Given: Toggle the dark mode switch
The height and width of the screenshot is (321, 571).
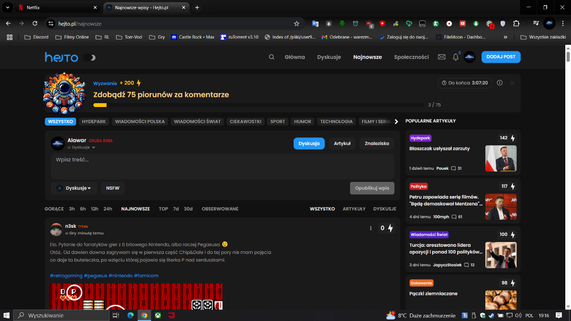Looking at the screenshot, I should 89,58.
